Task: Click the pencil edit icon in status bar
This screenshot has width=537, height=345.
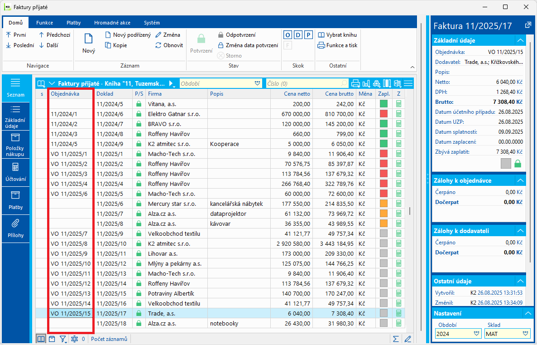Action: point(408,339)
